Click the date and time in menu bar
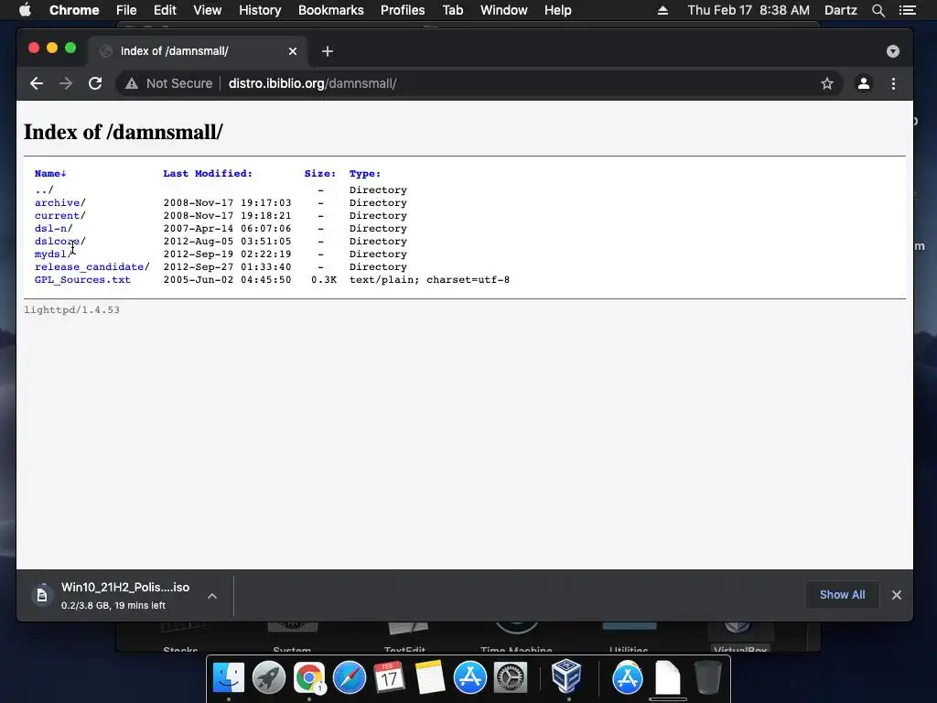 [x=749, y=10]
